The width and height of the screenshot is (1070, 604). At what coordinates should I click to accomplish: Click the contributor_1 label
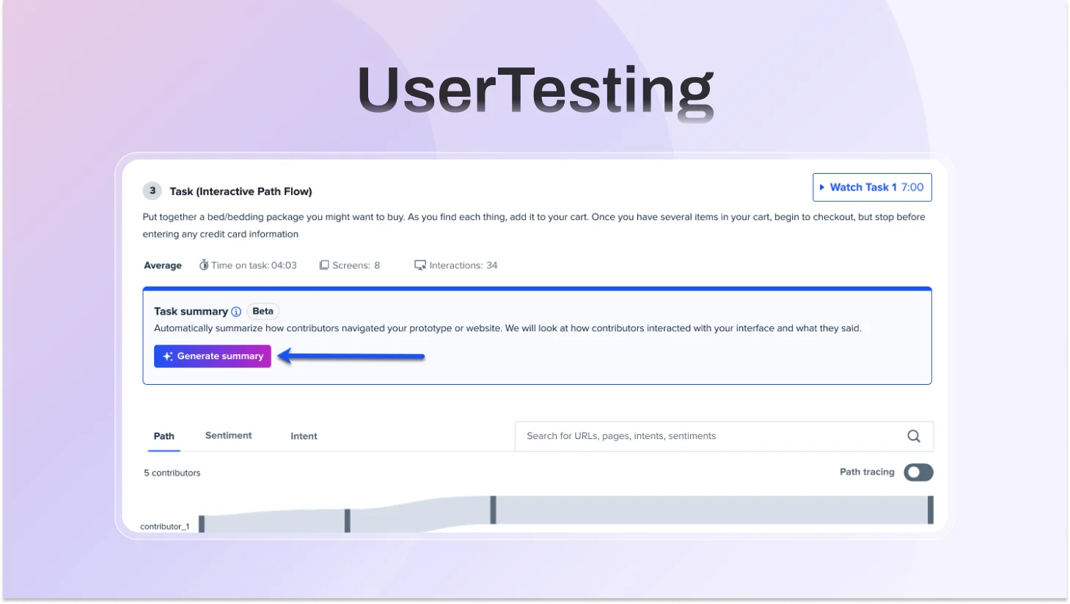pyautogui.click(x=165, y=526)
